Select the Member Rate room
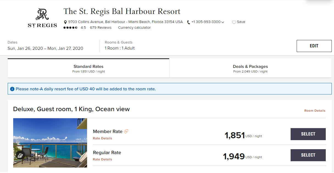Screen dimensions: 334x173 pyautogui.click(x=308, y=134)
